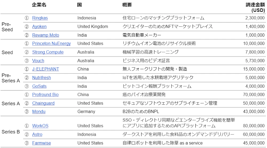Open the Ringkas company link
The image size is (267, 148).
pos(40,18)
